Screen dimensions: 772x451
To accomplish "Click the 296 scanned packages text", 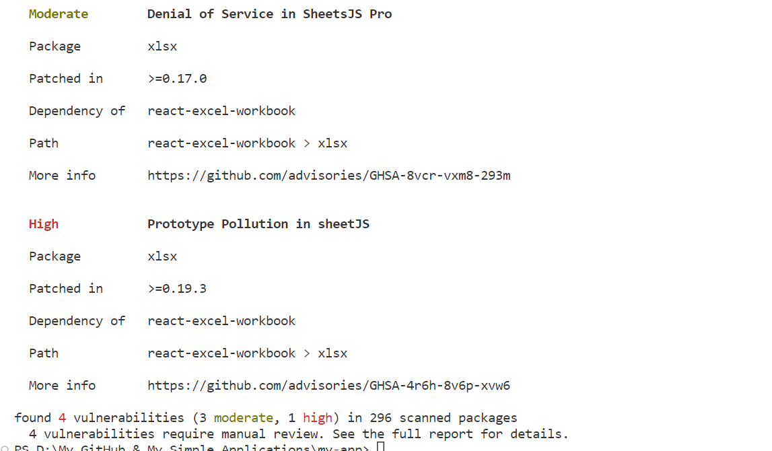I will pos(443,418).
